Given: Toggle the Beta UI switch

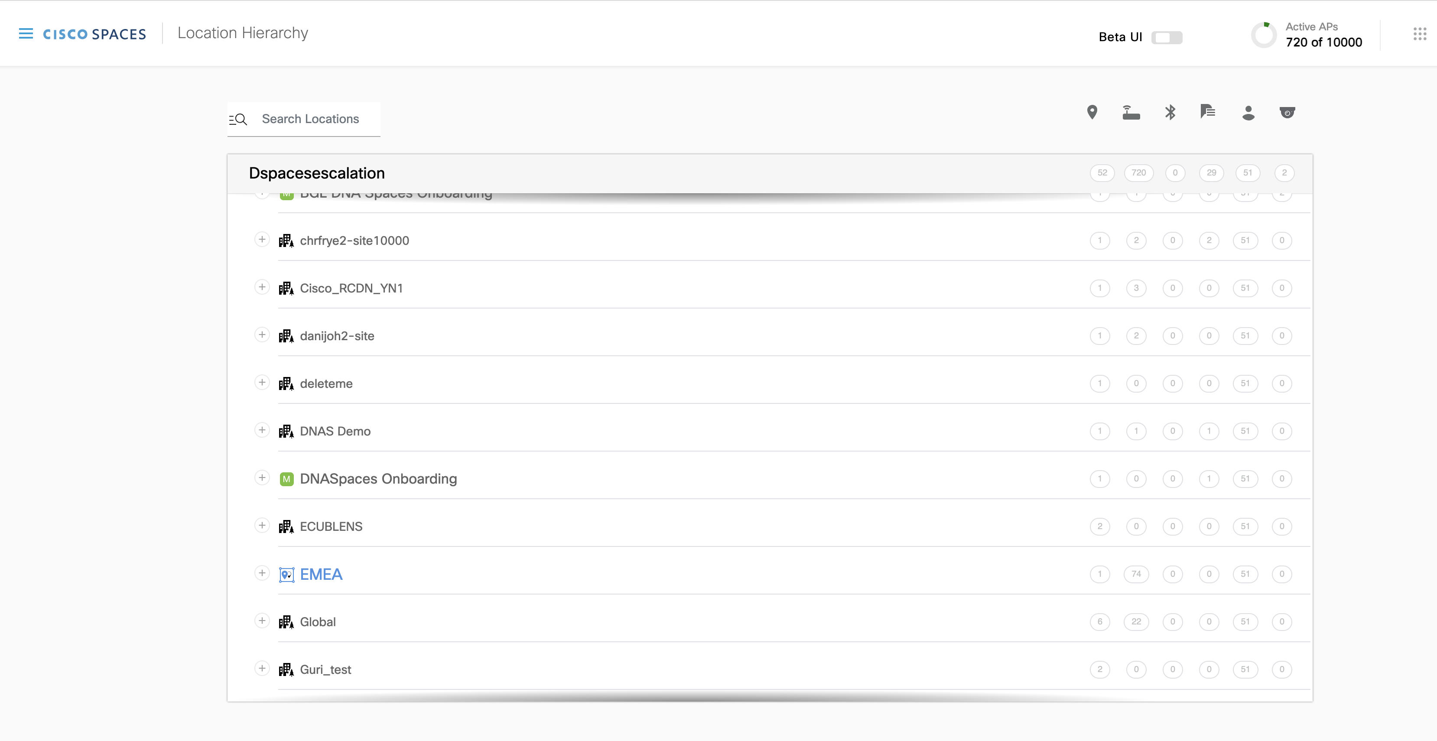Looking at the screenshot, I should coord(1167,37).
